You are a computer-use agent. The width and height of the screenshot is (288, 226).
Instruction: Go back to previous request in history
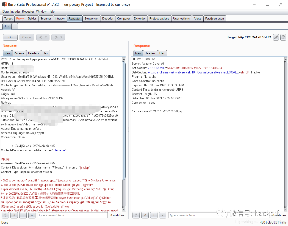tap(41, 37)
